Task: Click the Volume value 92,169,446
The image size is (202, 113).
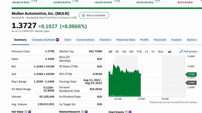Action: (47, 97)
